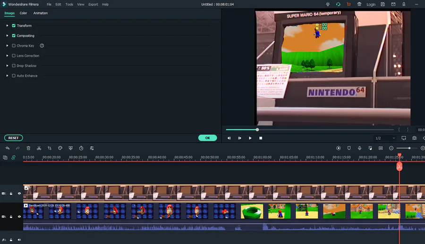Viewport: 425px width, 244px height.
Task: Expand the Lens Correction section
Action: tap(7, 56)
